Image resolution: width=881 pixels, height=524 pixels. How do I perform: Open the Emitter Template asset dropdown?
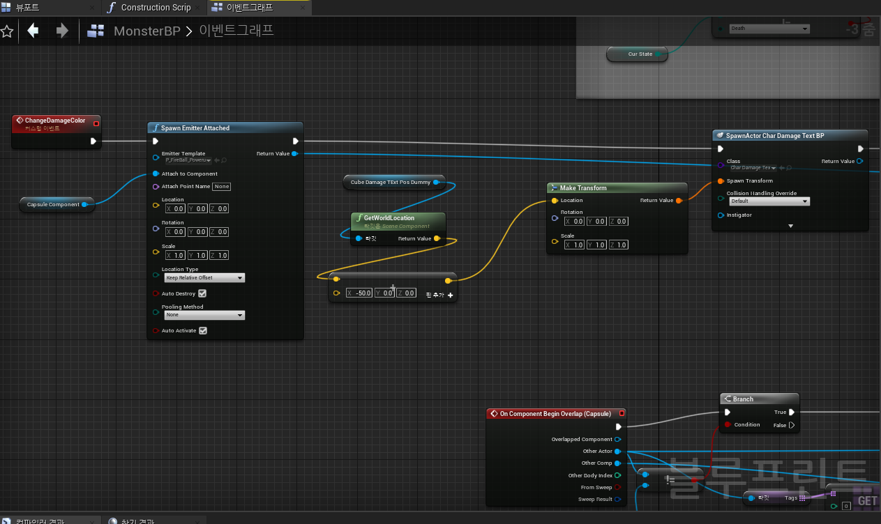188,160
